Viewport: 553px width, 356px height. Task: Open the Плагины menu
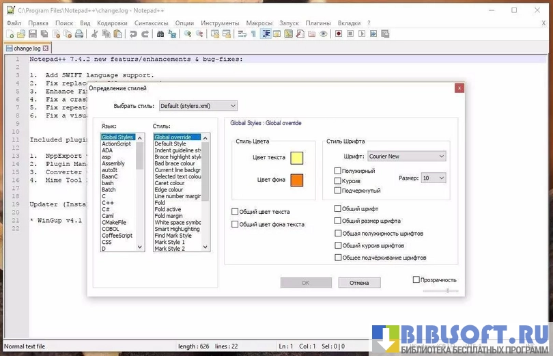[x=318, y=23]
